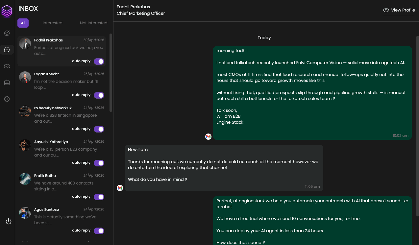Click the power logout icon

(x=9, y=221)
